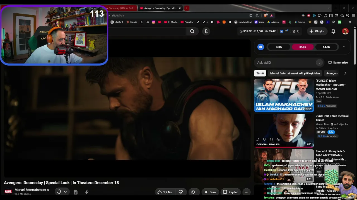The height and width of the screenshot is (200, 357).
Task: Click the 44.7K vidIQ metric pill
Action: click(326, 47)
